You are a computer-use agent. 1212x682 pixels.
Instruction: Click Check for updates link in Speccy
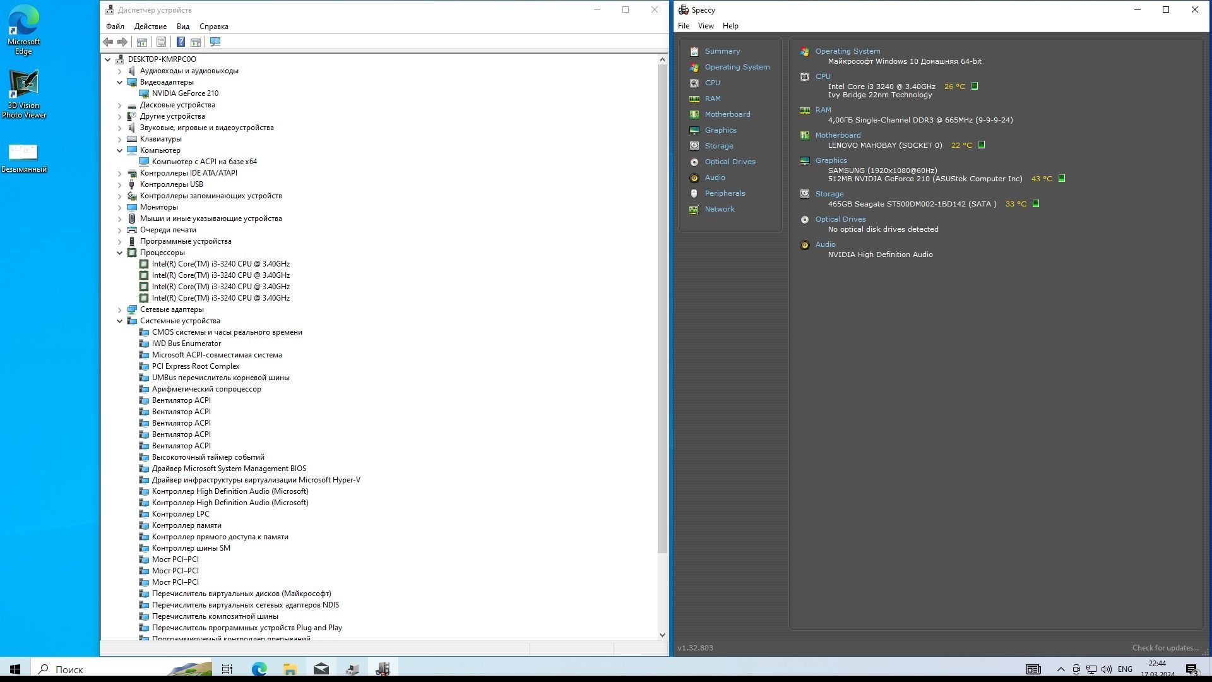pyautogui.click(x=1165, y=648)
